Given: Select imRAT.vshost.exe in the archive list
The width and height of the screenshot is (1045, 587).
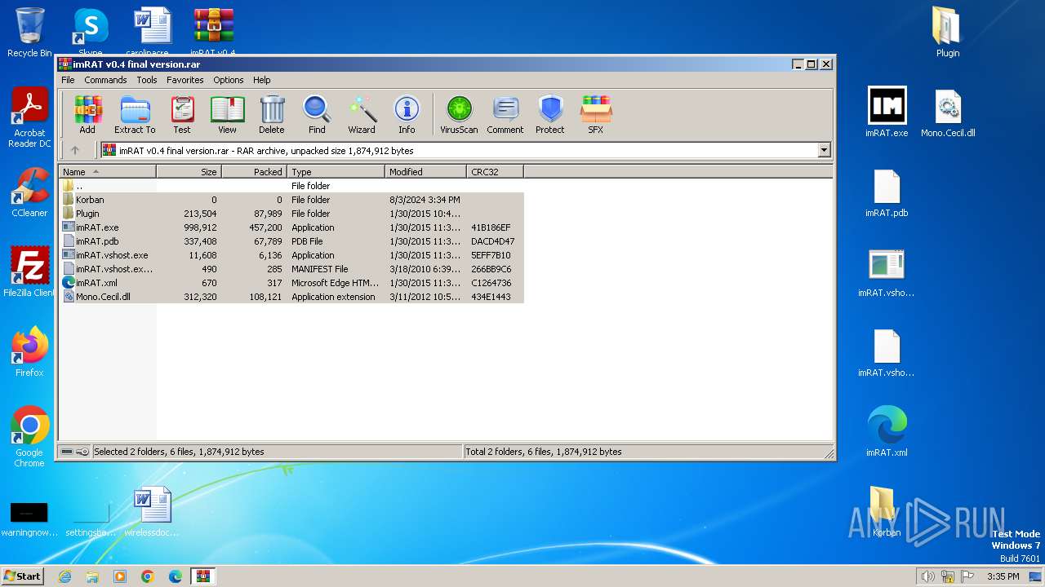Looking at the screenshot, I should point(292,255).
